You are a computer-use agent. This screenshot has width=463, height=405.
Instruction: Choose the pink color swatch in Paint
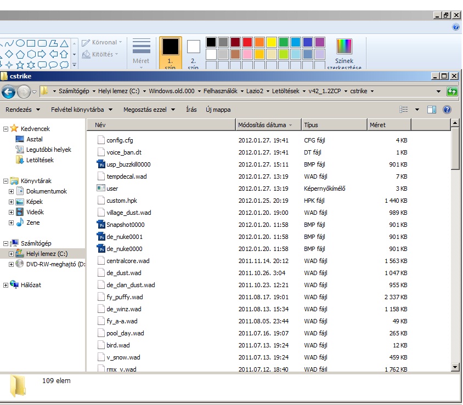(247, 54)
